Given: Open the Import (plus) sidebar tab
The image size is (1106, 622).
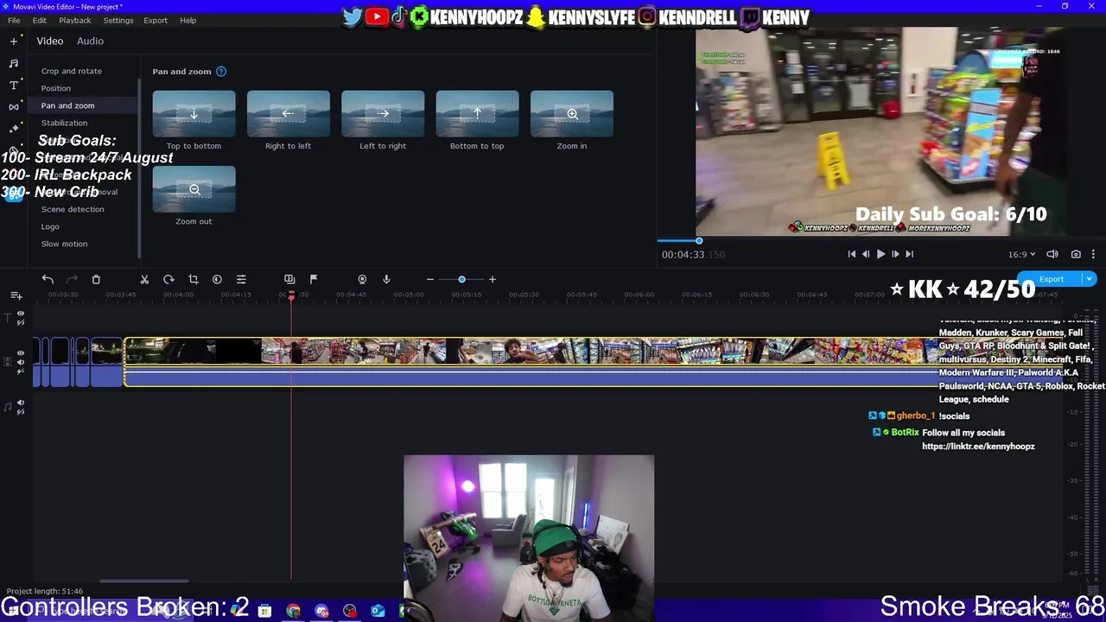Looking at the screenshot, I should pyautogui.click(x=14, y=41).
